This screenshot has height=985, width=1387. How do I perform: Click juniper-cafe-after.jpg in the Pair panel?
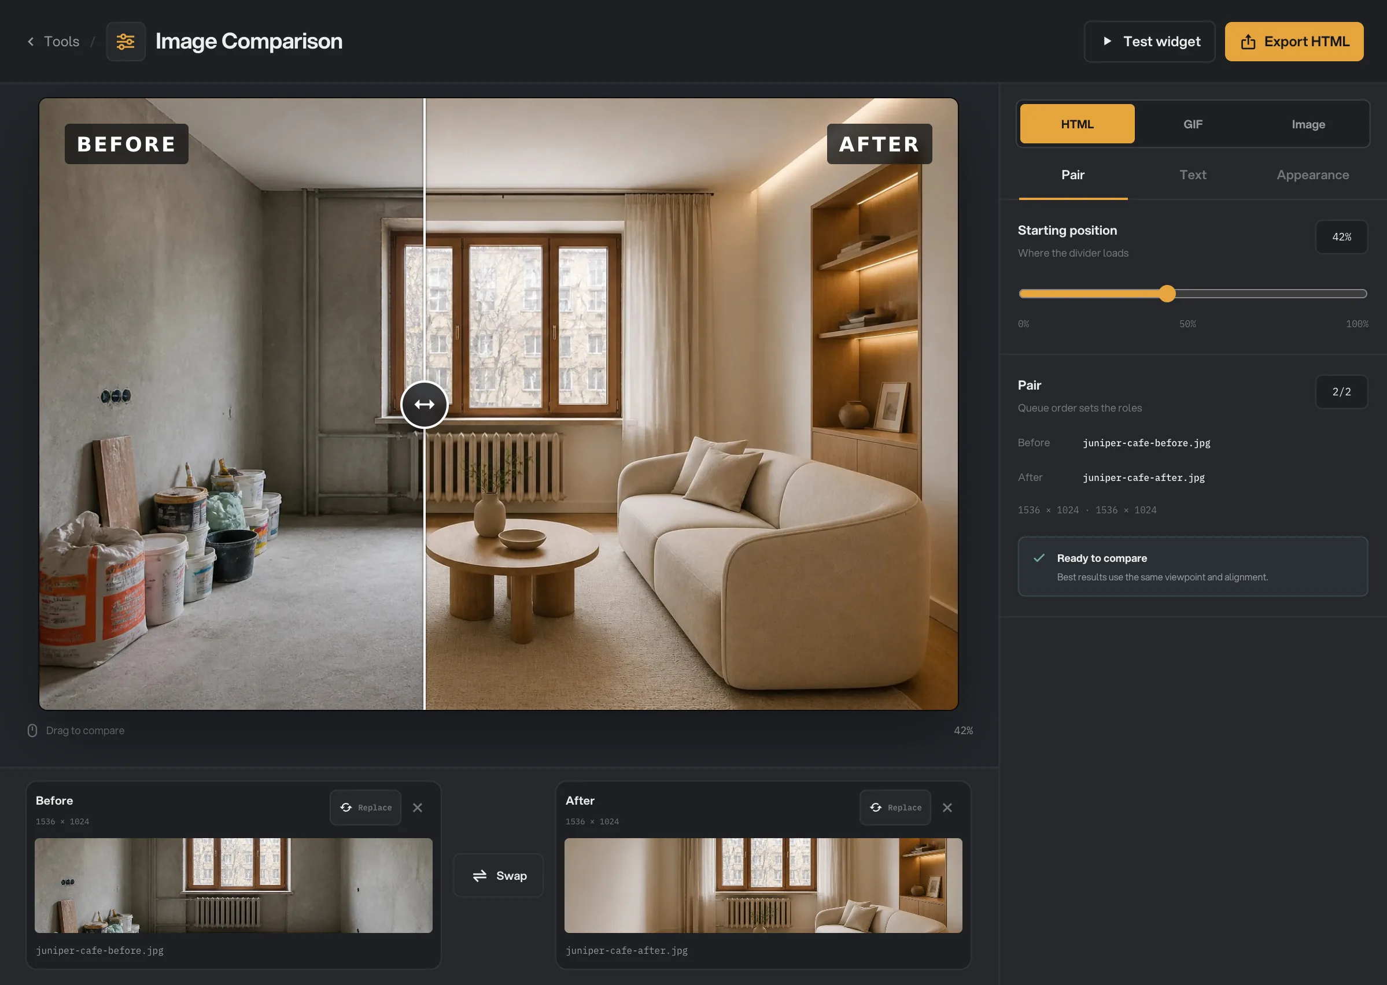[x=1143, y=477]
